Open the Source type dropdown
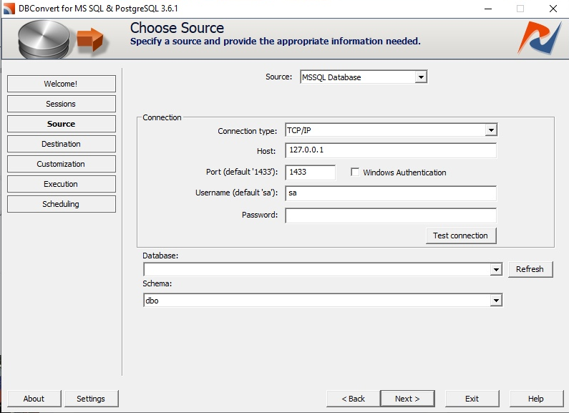 (x=364, y=77)
